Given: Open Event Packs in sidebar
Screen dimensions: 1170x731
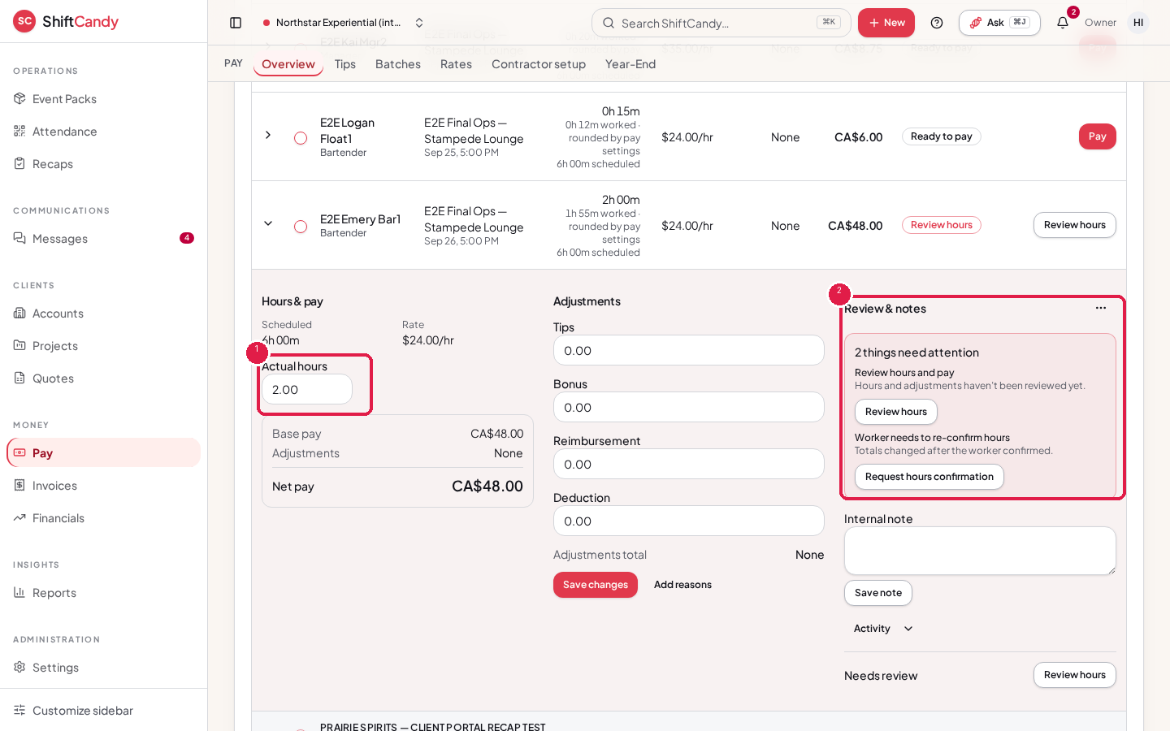Looking at the screenshot, I should 104,99.
